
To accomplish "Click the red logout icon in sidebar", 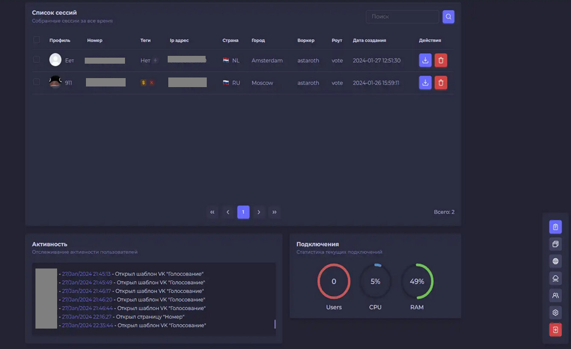I will click(555, 330).
